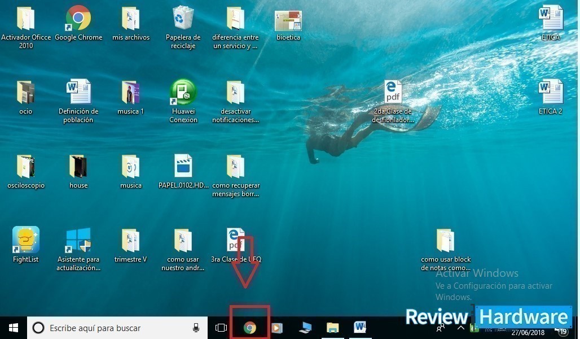
Task: Open Google Chrome from the taskbar
Action: (x=249, y=328)
